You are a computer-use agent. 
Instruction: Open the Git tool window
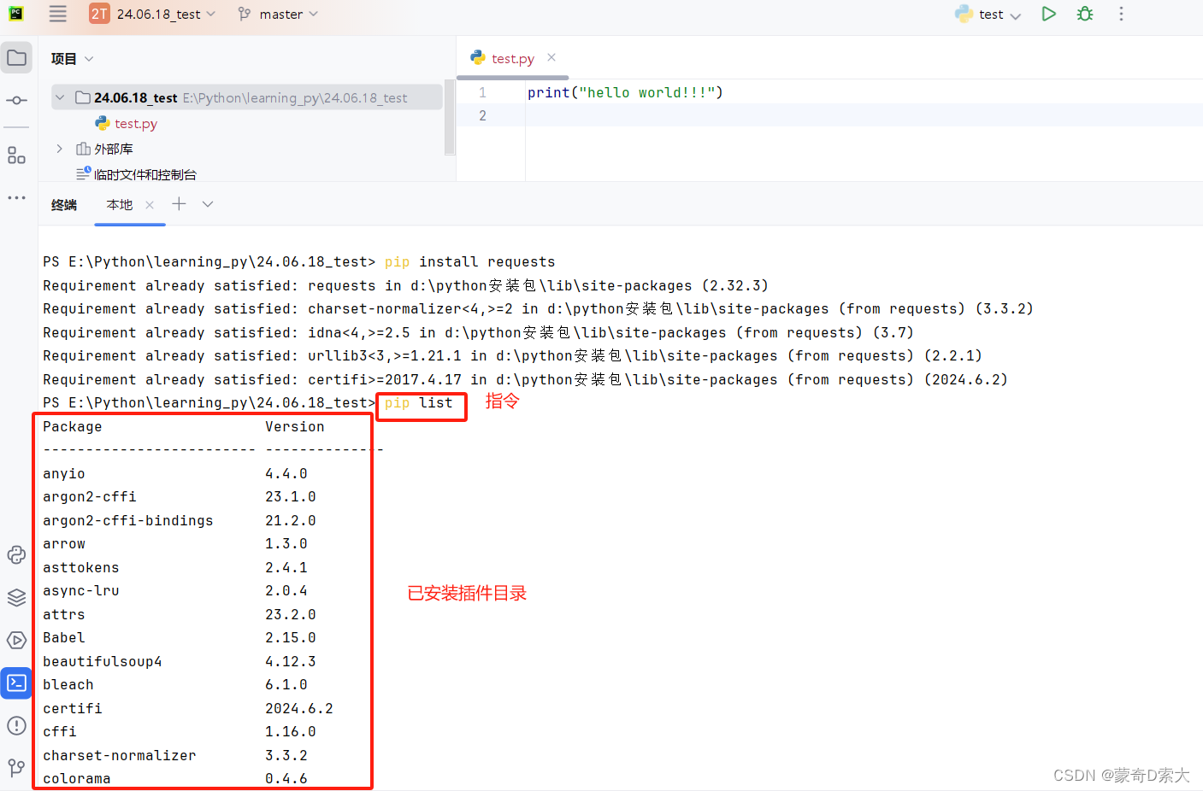[x=16, y=768]
